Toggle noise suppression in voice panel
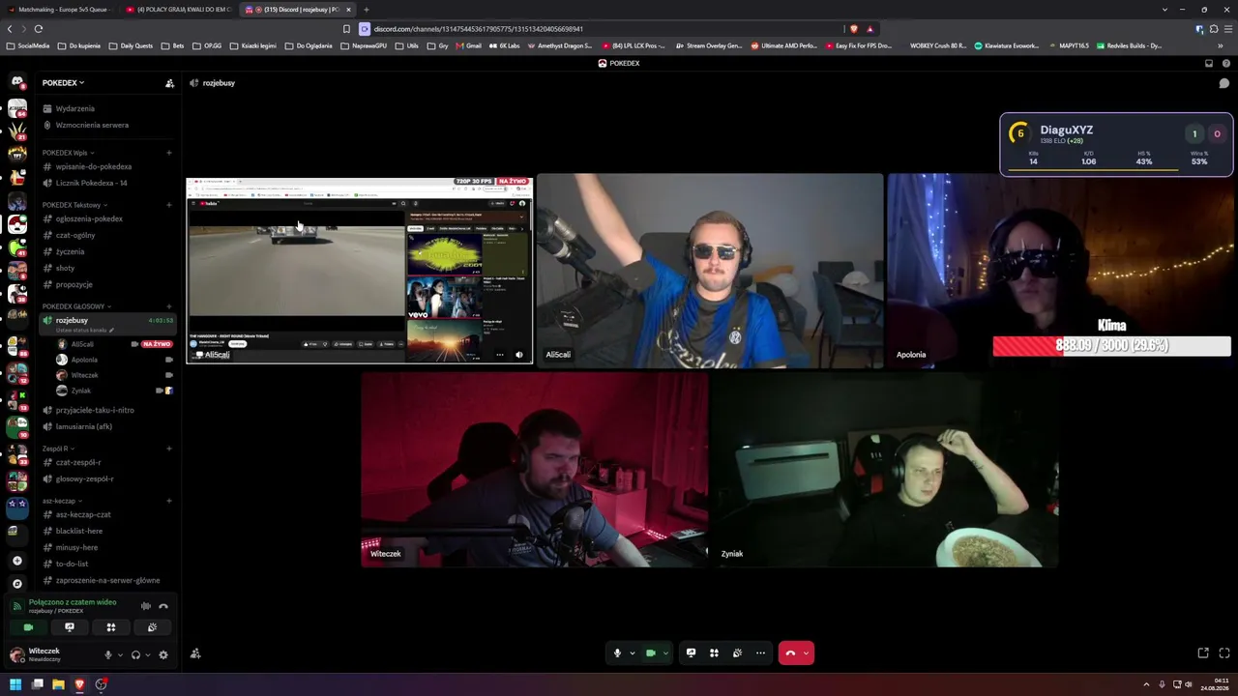The height and width of the screenshot is (696, 1238). tap(146, 606)
